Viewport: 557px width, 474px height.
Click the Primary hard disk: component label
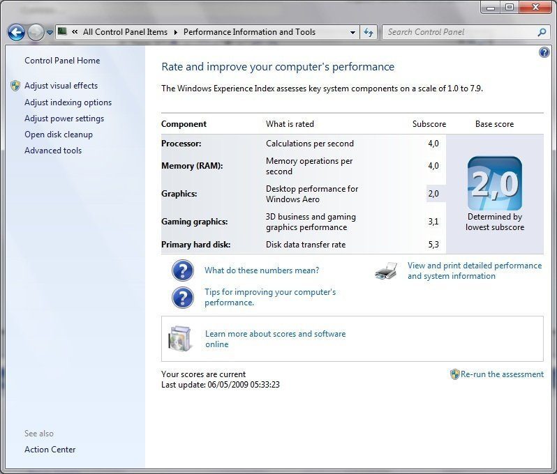(x=195, y=245)
